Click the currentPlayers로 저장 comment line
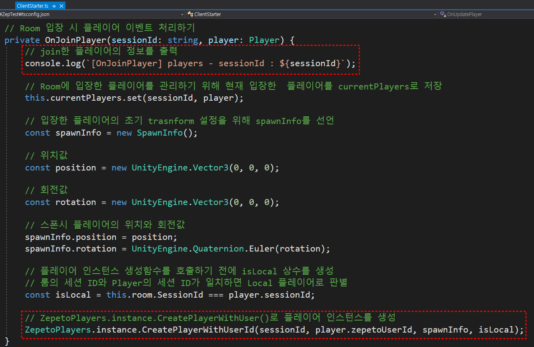534x347 pixels. (x=233, y=86)
